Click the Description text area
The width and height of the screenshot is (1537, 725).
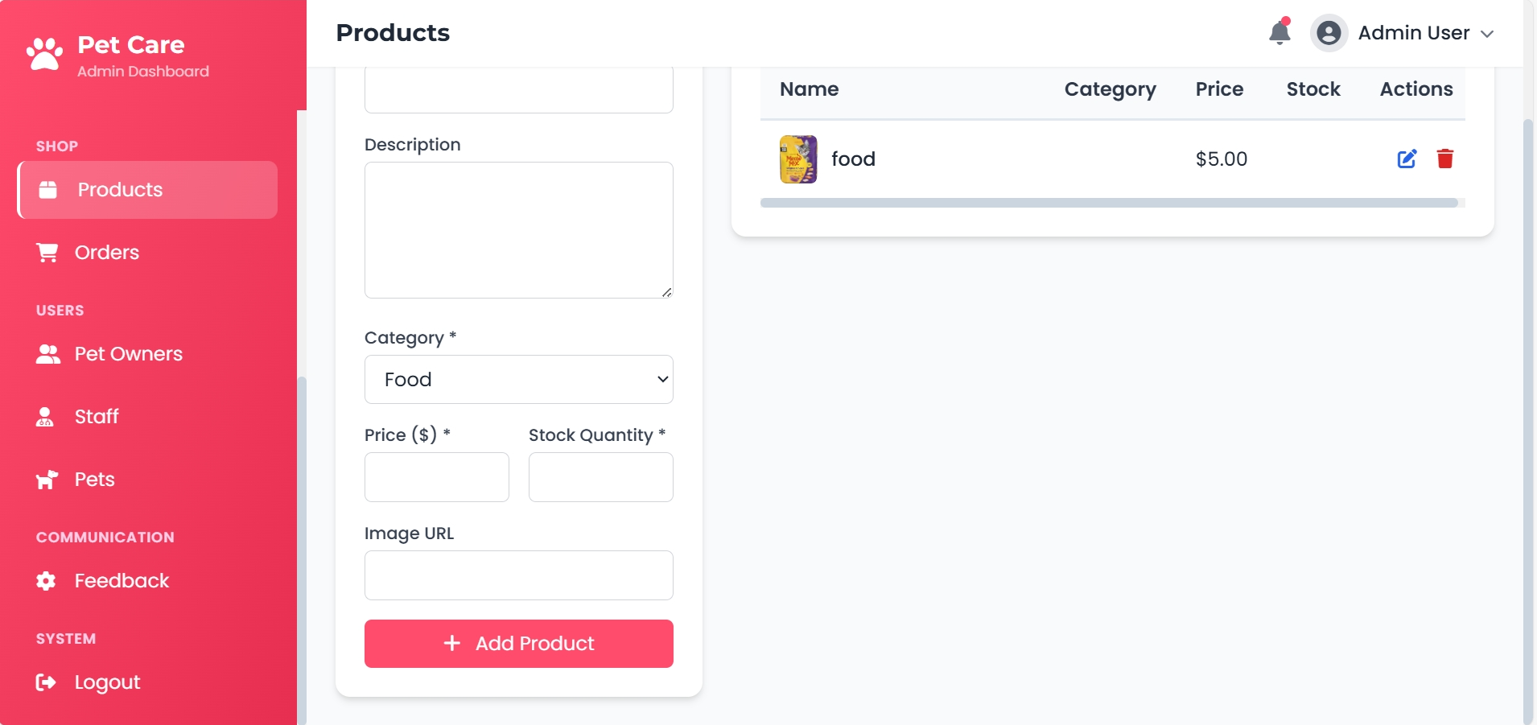[x=518, y=230]
